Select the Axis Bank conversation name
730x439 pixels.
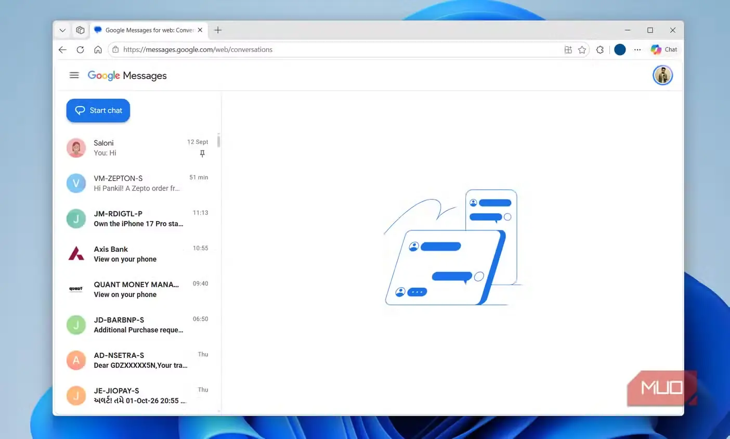pos(111,249)
